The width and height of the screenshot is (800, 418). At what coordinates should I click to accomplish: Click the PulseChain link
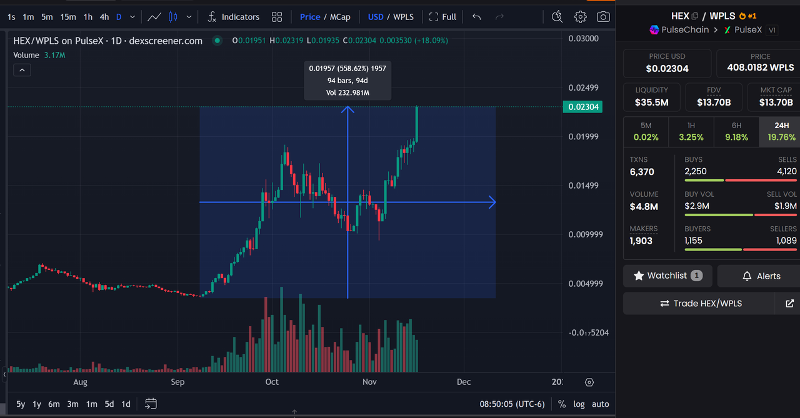(x=679, y=29)
